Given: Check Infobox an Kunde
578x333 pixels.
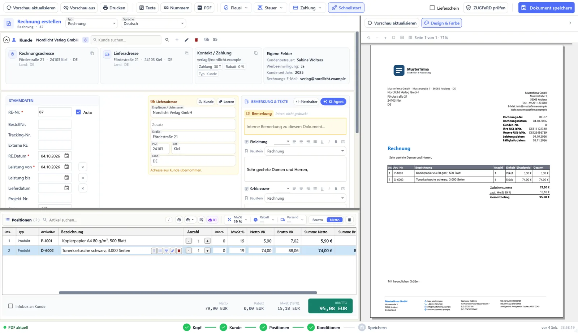Looking at the screenshot, I should tap(10, 306).
